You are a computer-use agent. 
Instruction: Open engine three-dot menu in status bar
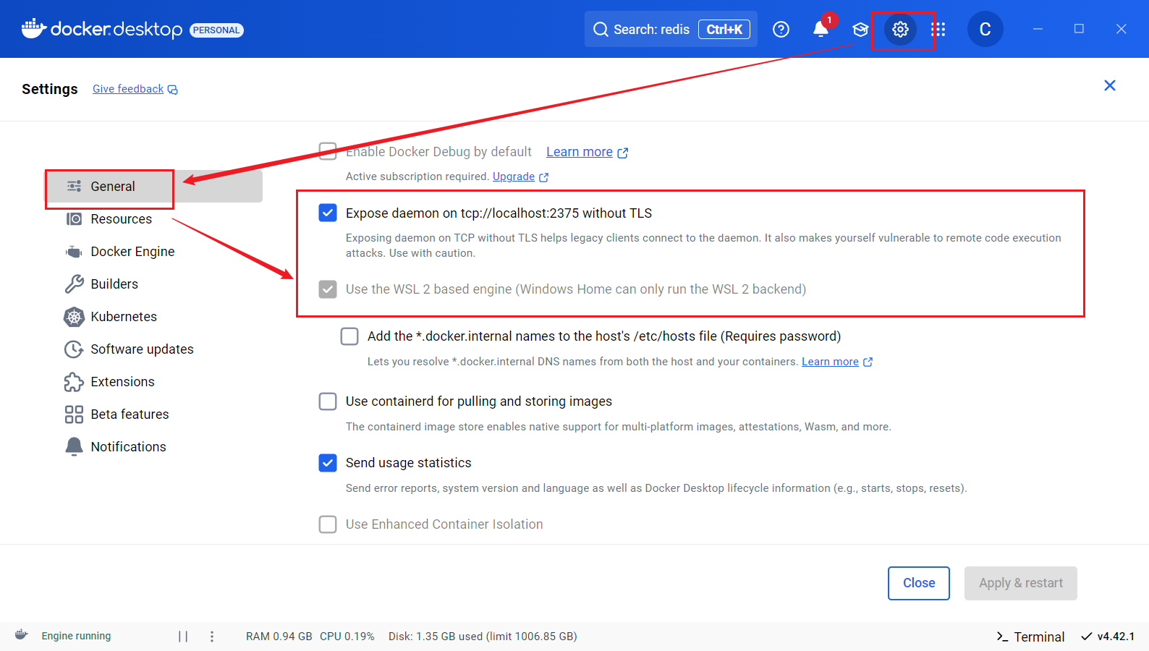[212, 637]
